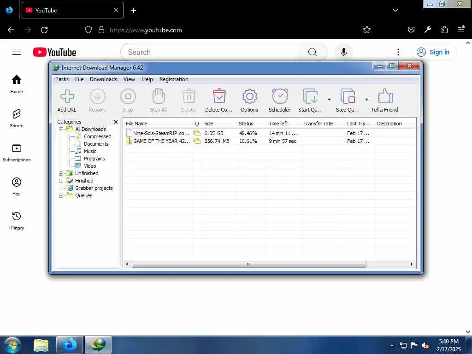Image resolution: width=472 pixels, height=354 pixels.
Task: Click the Add URL toolbar icon
Action: (x=67, y=97)
